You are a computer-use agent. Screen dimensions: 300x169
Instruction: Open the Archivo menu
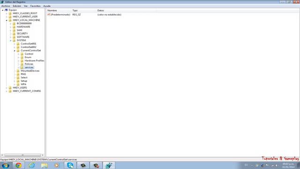[6, 6]
